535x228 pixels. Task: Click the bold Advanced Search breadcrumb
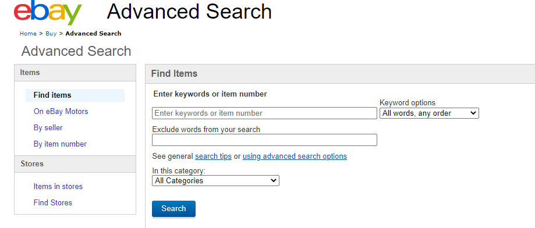94,33
